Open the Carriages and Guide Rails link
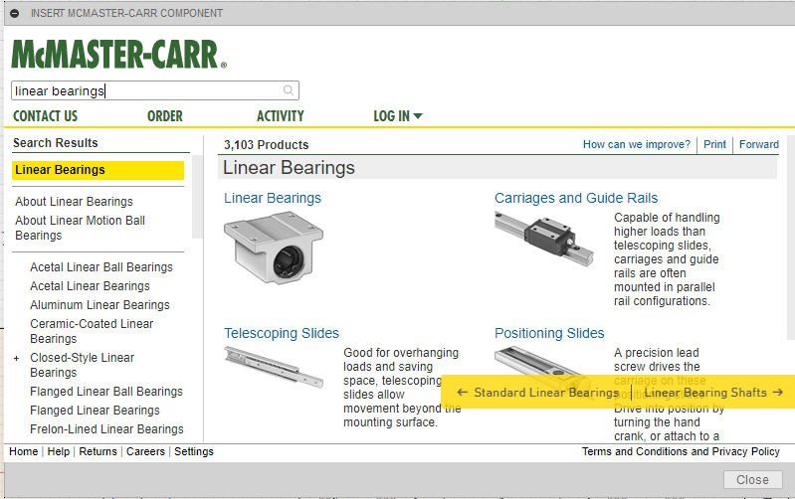Screen dimensions: 795x499 (x=576, y=198)
